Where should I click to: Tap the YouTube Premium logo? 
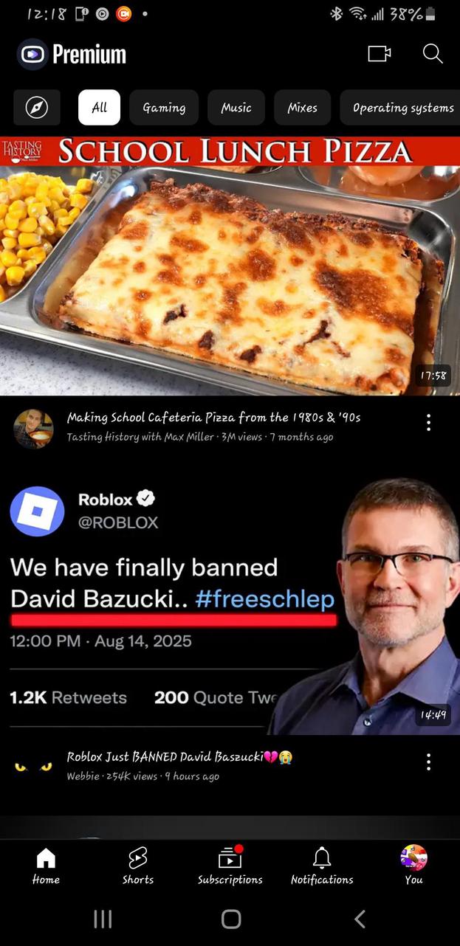click(72, 54)
